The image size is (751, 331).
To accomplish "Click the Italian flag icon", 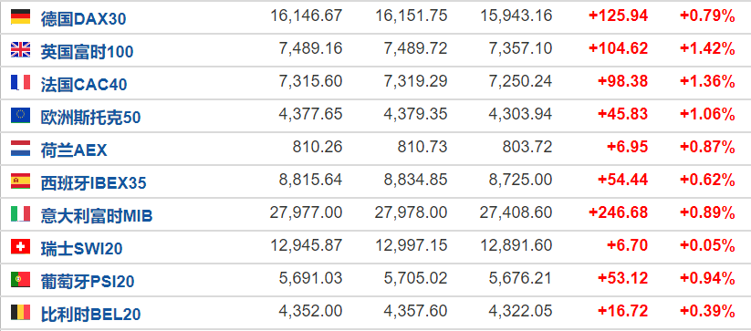I will coord(21,213).
